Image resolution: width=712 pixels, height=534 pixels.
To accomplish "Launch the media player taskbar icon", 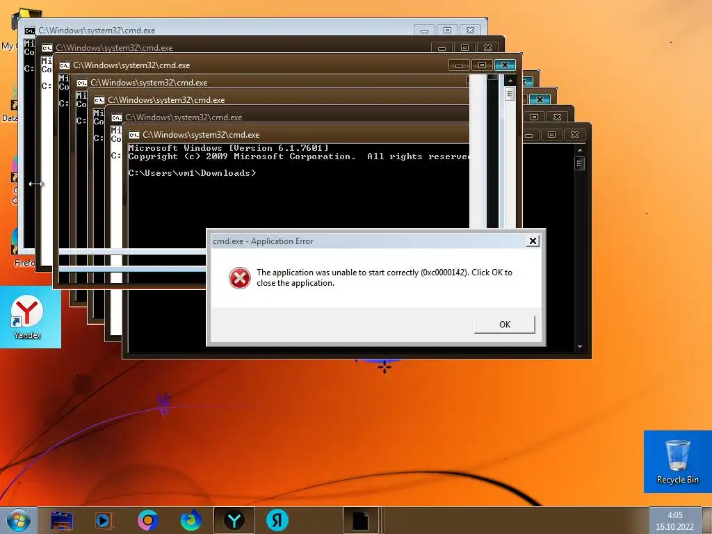I will click(x=104, y=520).
